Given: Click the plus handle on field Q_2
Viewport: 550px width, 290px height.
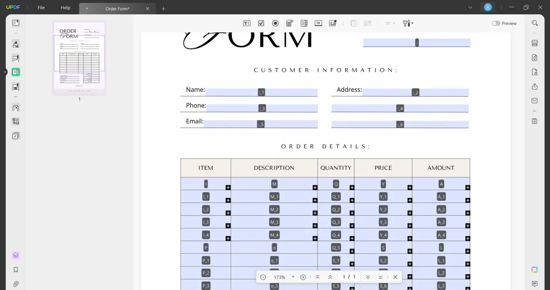Looking at the screenshot, I should [352, 213].
